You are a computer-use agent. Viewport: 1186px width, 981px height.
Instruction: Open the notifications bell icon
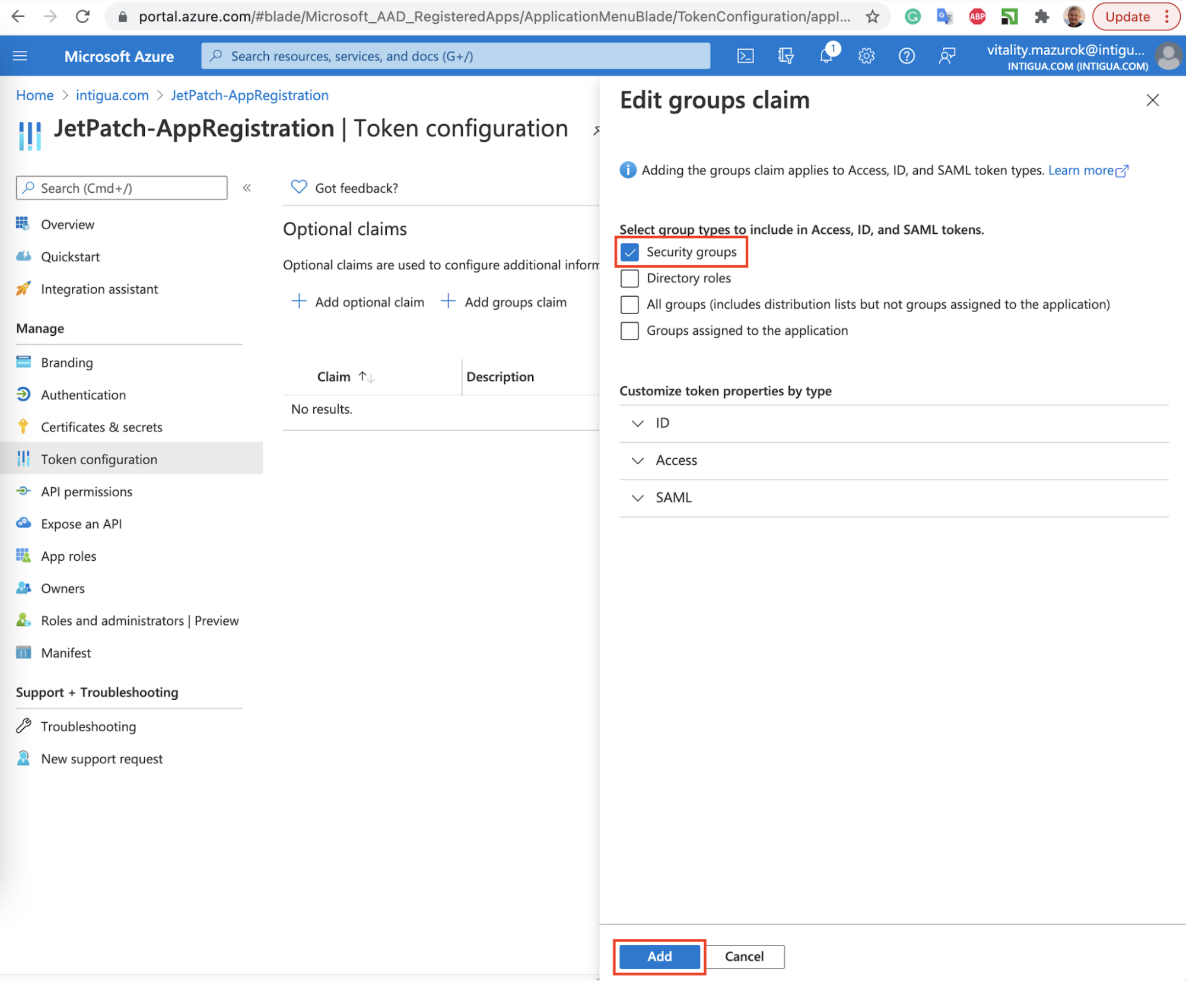(x=826, y=56)
